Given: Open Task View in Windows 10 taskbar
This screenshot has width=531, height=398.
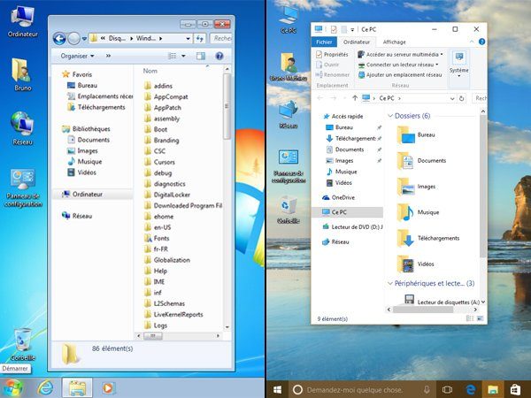Looking at the screenshot, I should (x=447, y=390).
